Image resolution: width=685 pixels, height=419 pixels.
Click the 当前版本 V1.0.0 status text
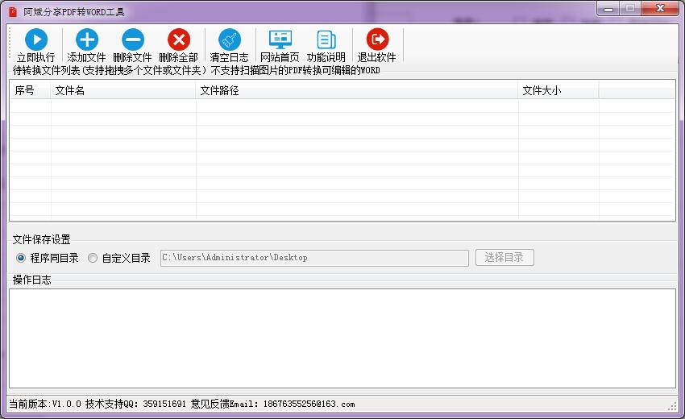point(45,404)
